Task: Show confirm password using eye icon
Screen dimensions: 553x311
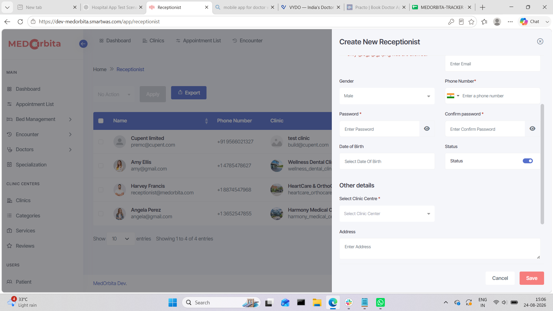Action: point(532,129)
